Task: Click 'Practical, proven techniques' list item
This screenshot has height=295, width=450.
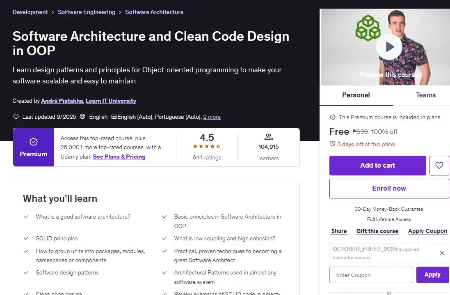Action: tap(228, 256)
